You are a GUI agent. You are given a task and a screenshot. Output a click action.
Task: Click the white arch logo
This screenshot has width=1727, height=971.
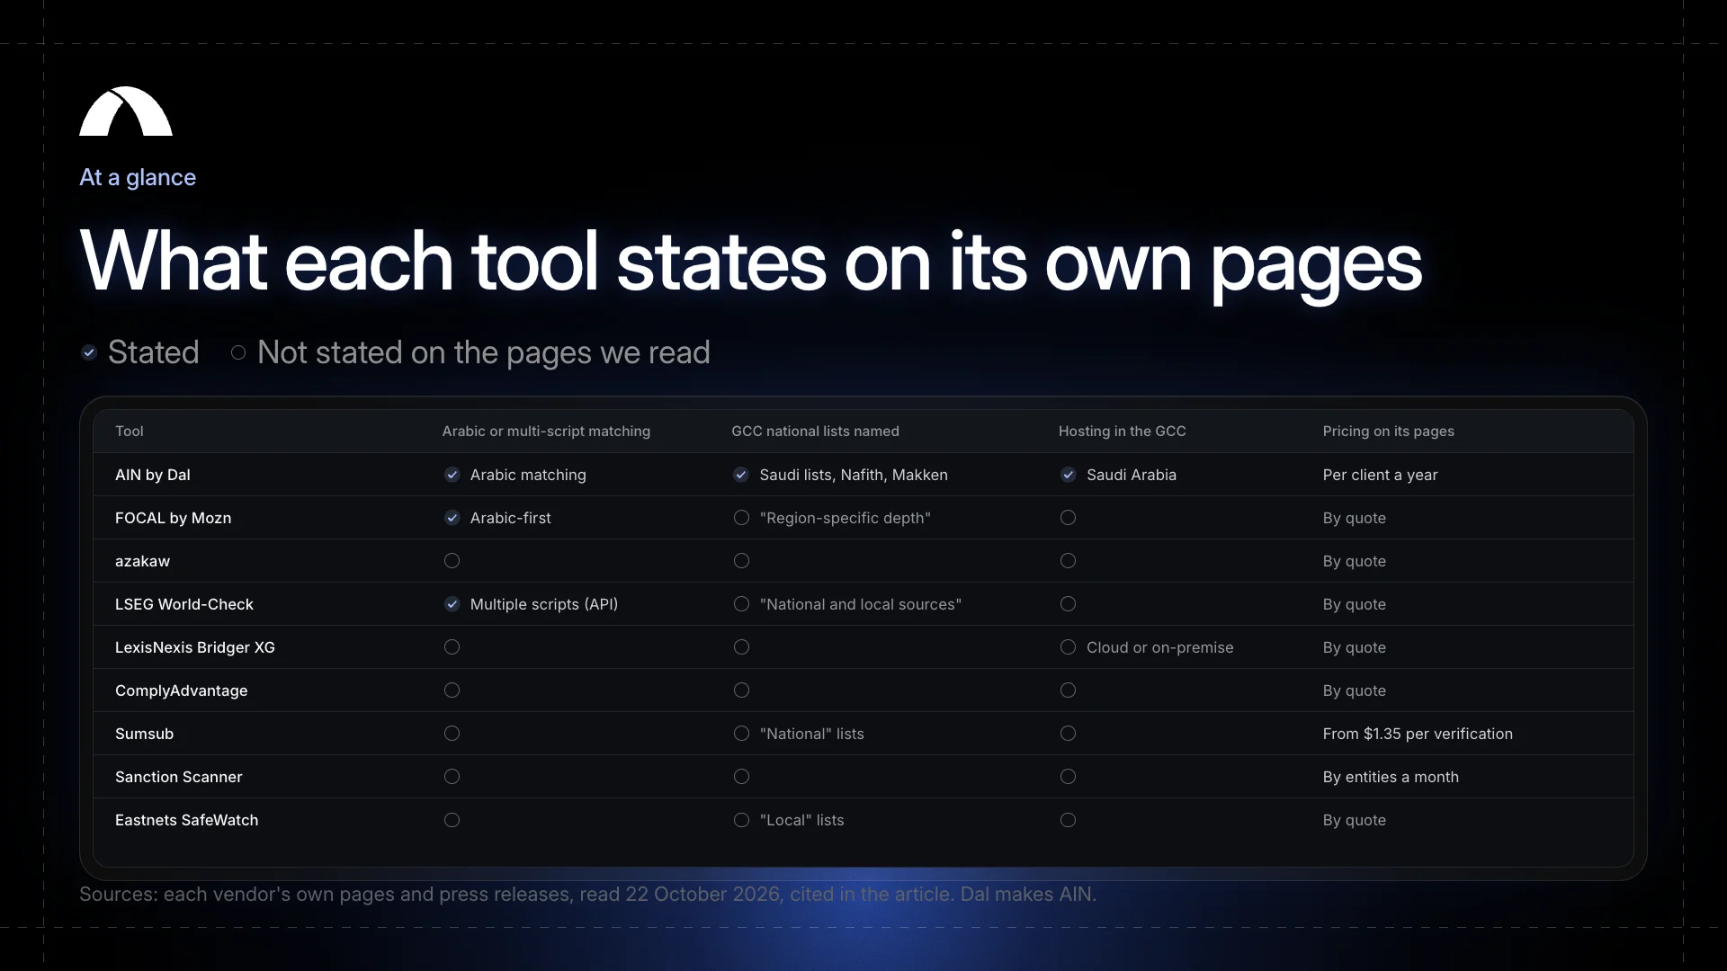coord(126,111)
